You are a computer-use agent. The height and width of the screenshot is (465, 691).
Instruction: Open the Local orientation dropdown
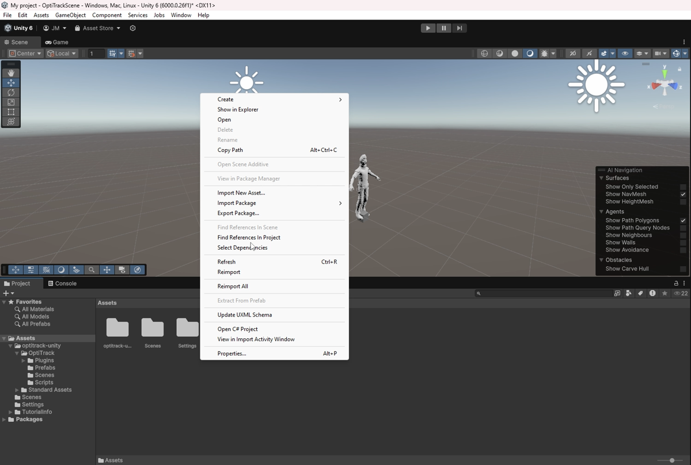point(61,53)
